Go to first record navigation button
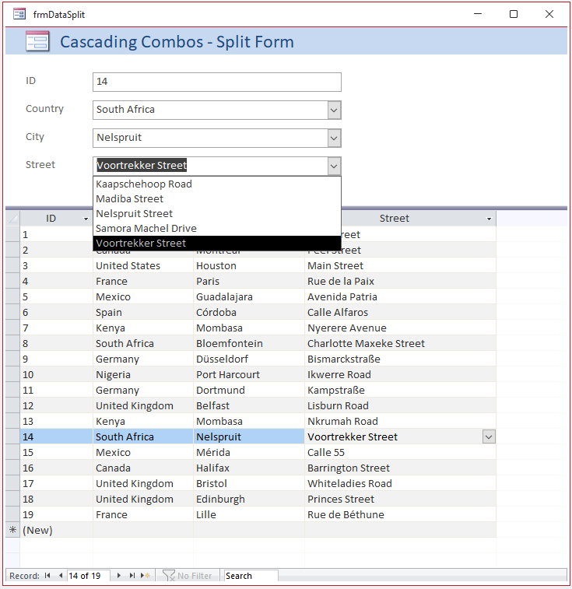The width and height of the screenshot is (572, 589). click(47, 576)
